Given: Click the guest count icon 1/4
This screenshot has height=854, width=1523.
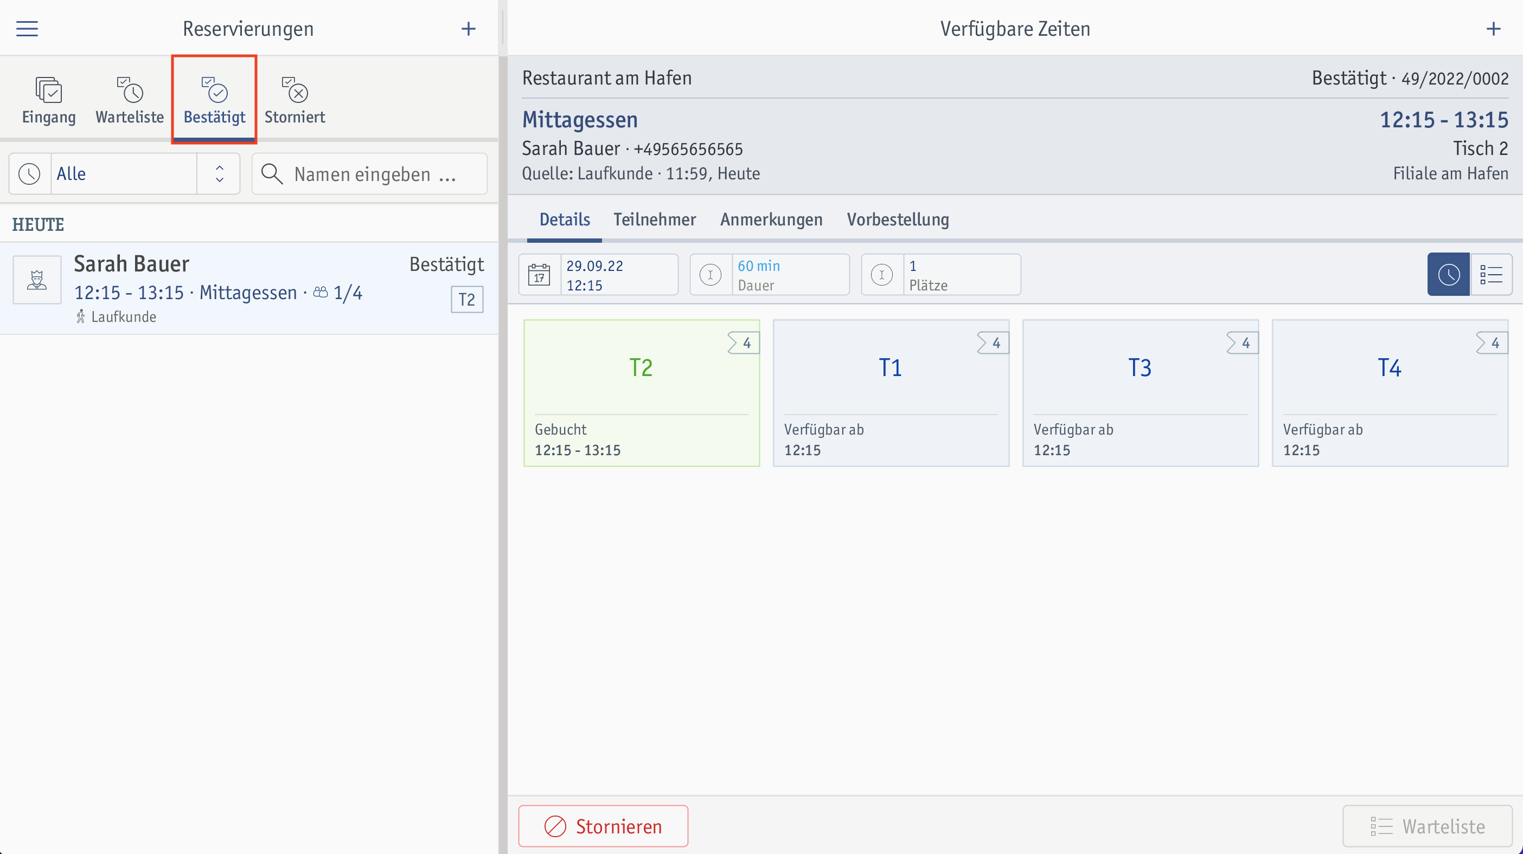Looking at the screenshot, I should pos(321,292).
